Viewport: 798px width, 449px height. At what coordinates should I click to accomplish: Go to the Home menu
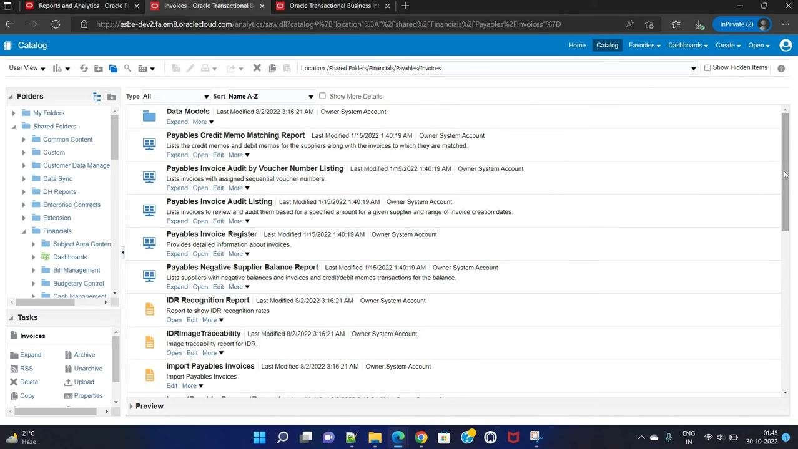point(577,45)
